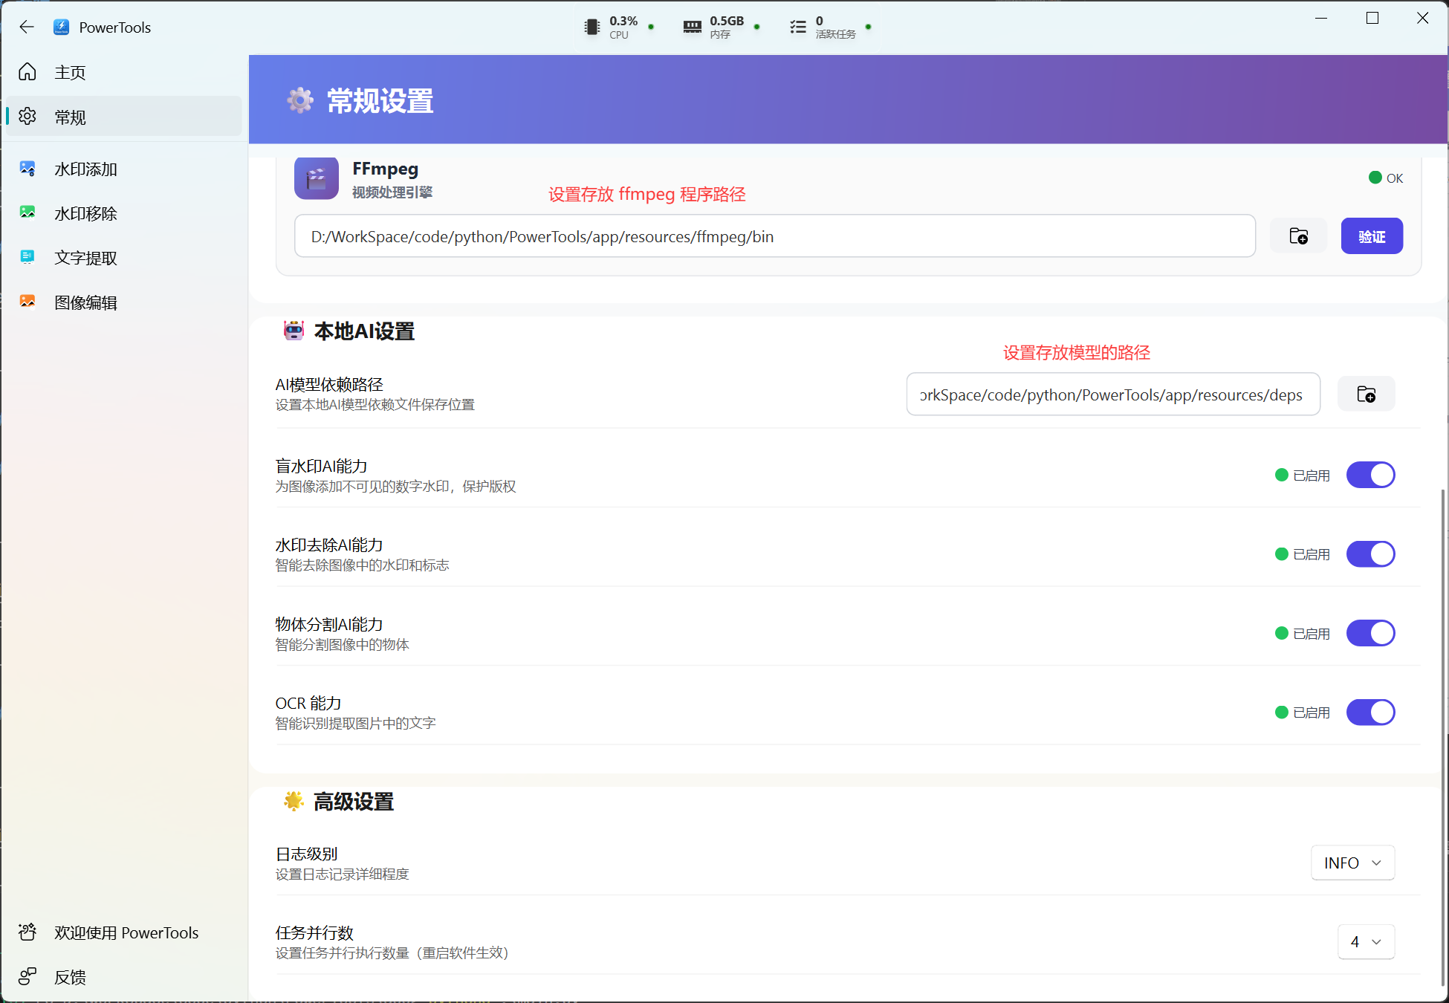Select 常规 in the sidebar
The width and height of the screenshot is (1449, 1003).
click(123, 117)
